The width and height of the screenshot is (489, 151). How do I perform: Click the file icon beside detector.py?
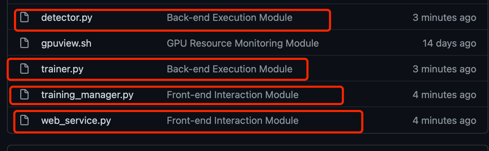click(x=24, y=17)
